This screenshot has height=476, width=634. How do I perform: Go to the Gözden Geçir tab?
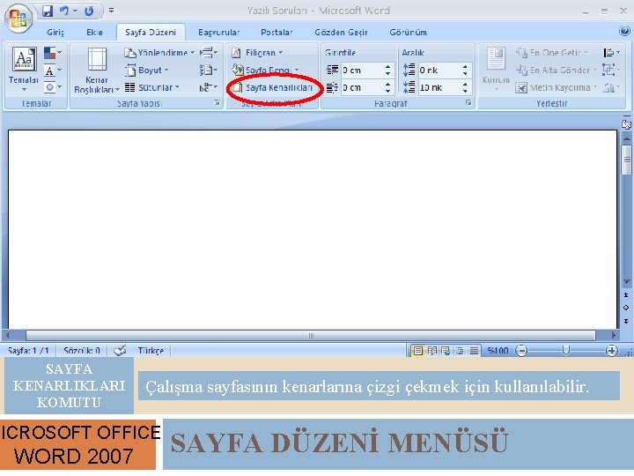click(341, 33)
